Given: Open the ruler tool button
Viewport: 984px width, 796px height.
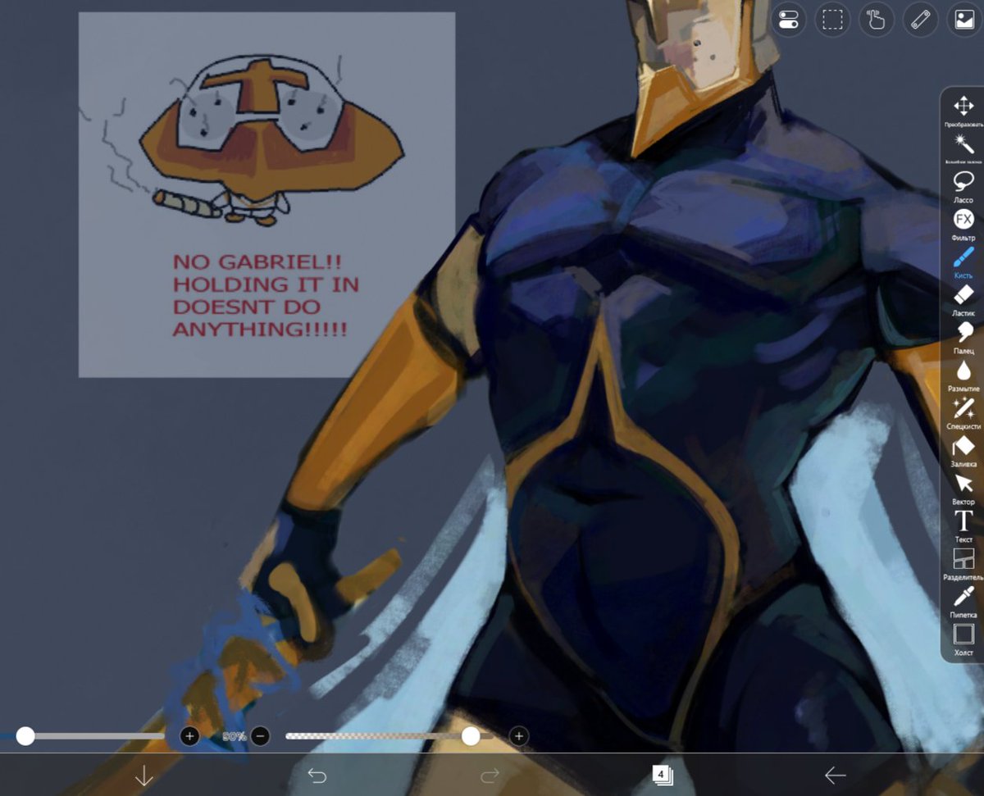Looking at the screenshot, I should click(921, 20).
